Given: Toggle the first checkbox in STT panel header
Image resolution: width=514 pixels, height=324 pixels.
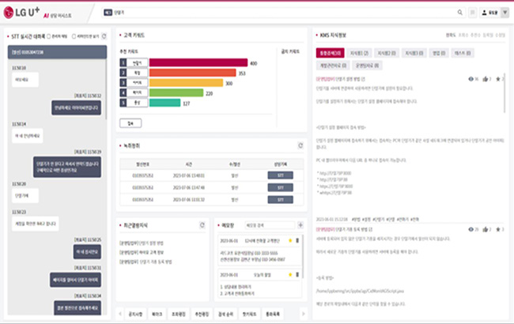Looking at the screenshot, I should 48,36.
